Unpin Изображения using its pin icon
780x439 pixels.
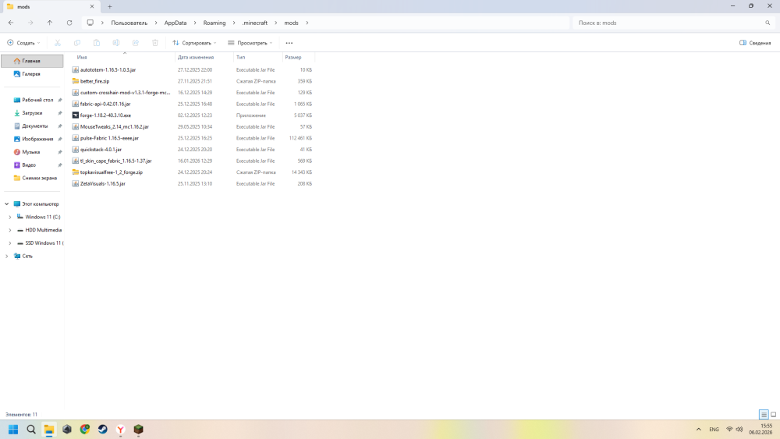[x=60, y=139]
